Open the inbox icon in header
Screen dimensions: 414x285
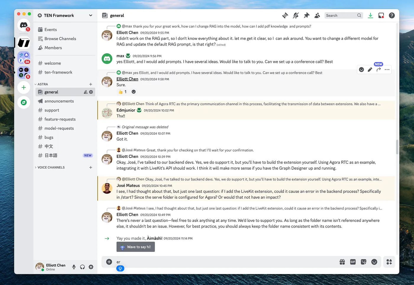coord(381,15)
